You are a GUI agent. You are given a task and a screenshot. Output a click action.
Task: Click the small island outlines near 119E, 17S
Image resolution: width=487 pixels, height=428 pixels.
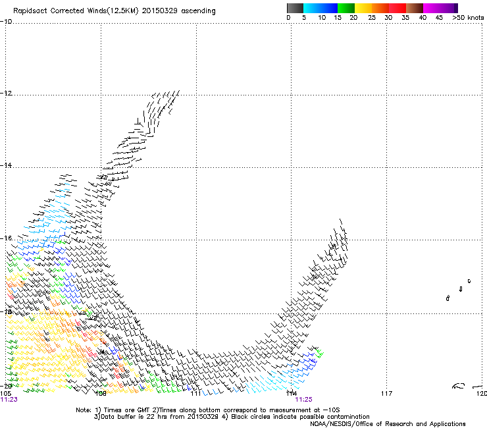[x=459, y=290]
